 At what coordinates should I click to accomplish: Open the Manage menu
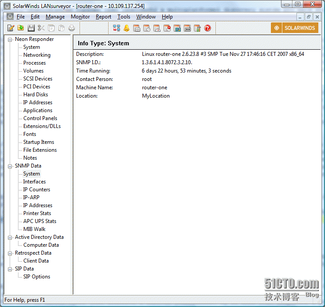(55, 17)
